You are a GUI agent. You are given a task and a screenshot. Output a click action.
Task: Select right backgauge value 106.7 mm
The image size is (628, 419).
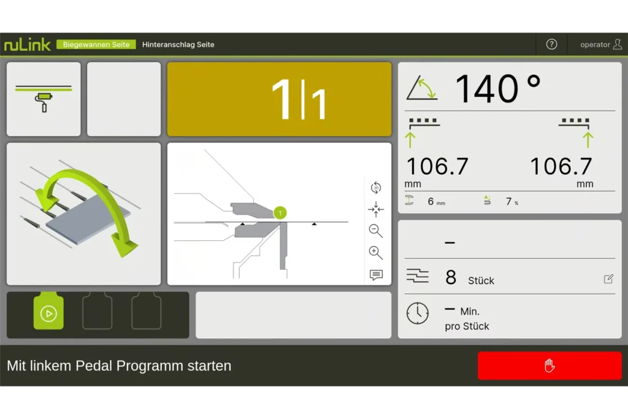(x=561, y=166)
